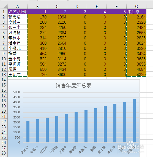Click the '年汇总' header cell
The width and height of the screenshot is (153, 157).
(136, 12)
